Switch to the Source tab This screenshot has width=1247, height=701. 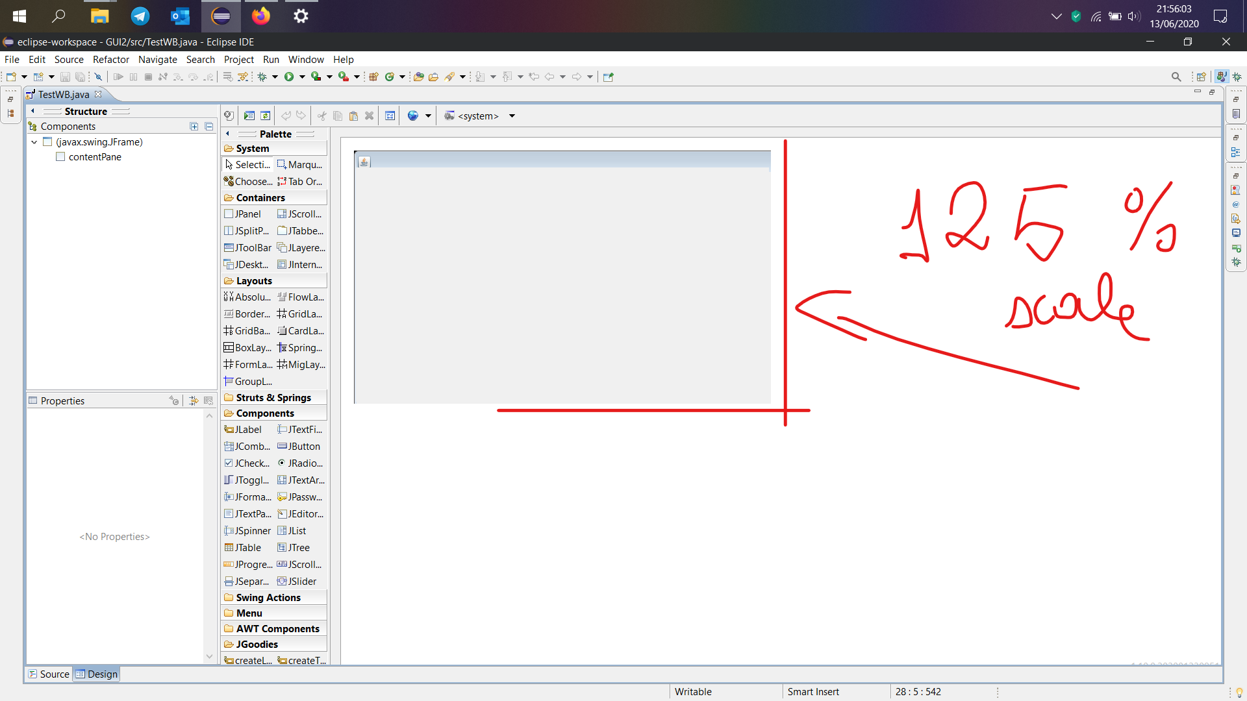point(49,674)
